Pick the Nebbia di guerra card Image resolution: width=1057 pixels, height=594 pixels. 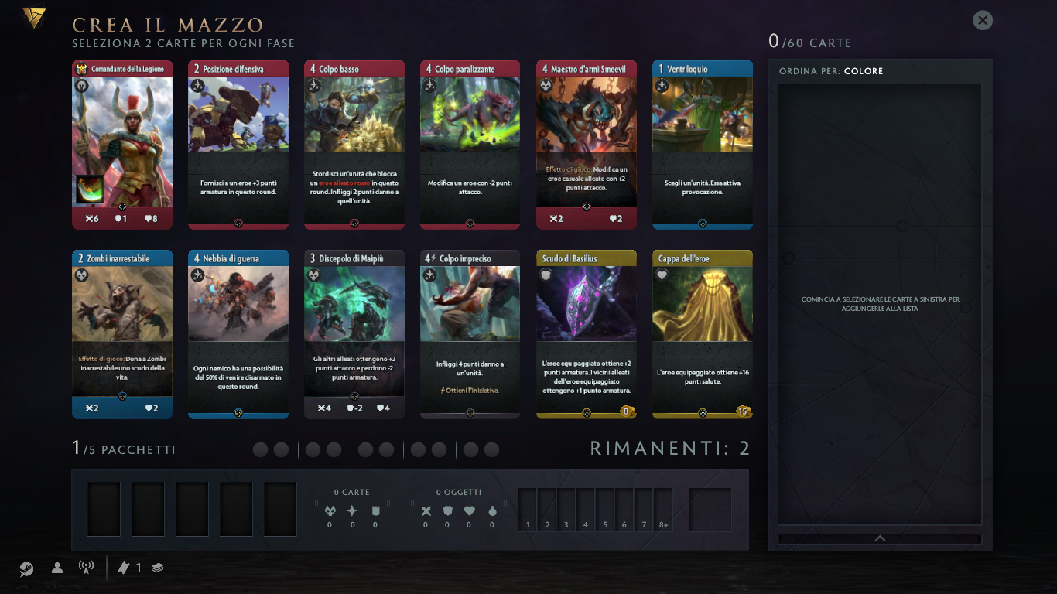point(238,334)
